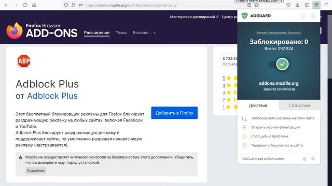332x186 pixels.
Task: Bookmark this page with the star icon
Action: (x=257, y=5)
